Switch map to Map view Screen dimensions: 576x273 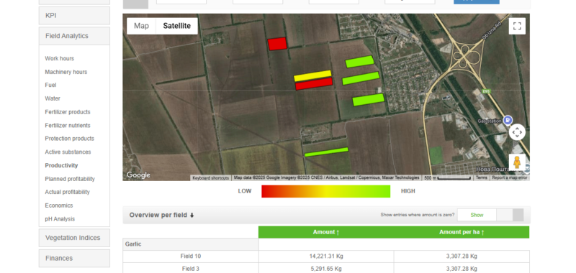141,26
